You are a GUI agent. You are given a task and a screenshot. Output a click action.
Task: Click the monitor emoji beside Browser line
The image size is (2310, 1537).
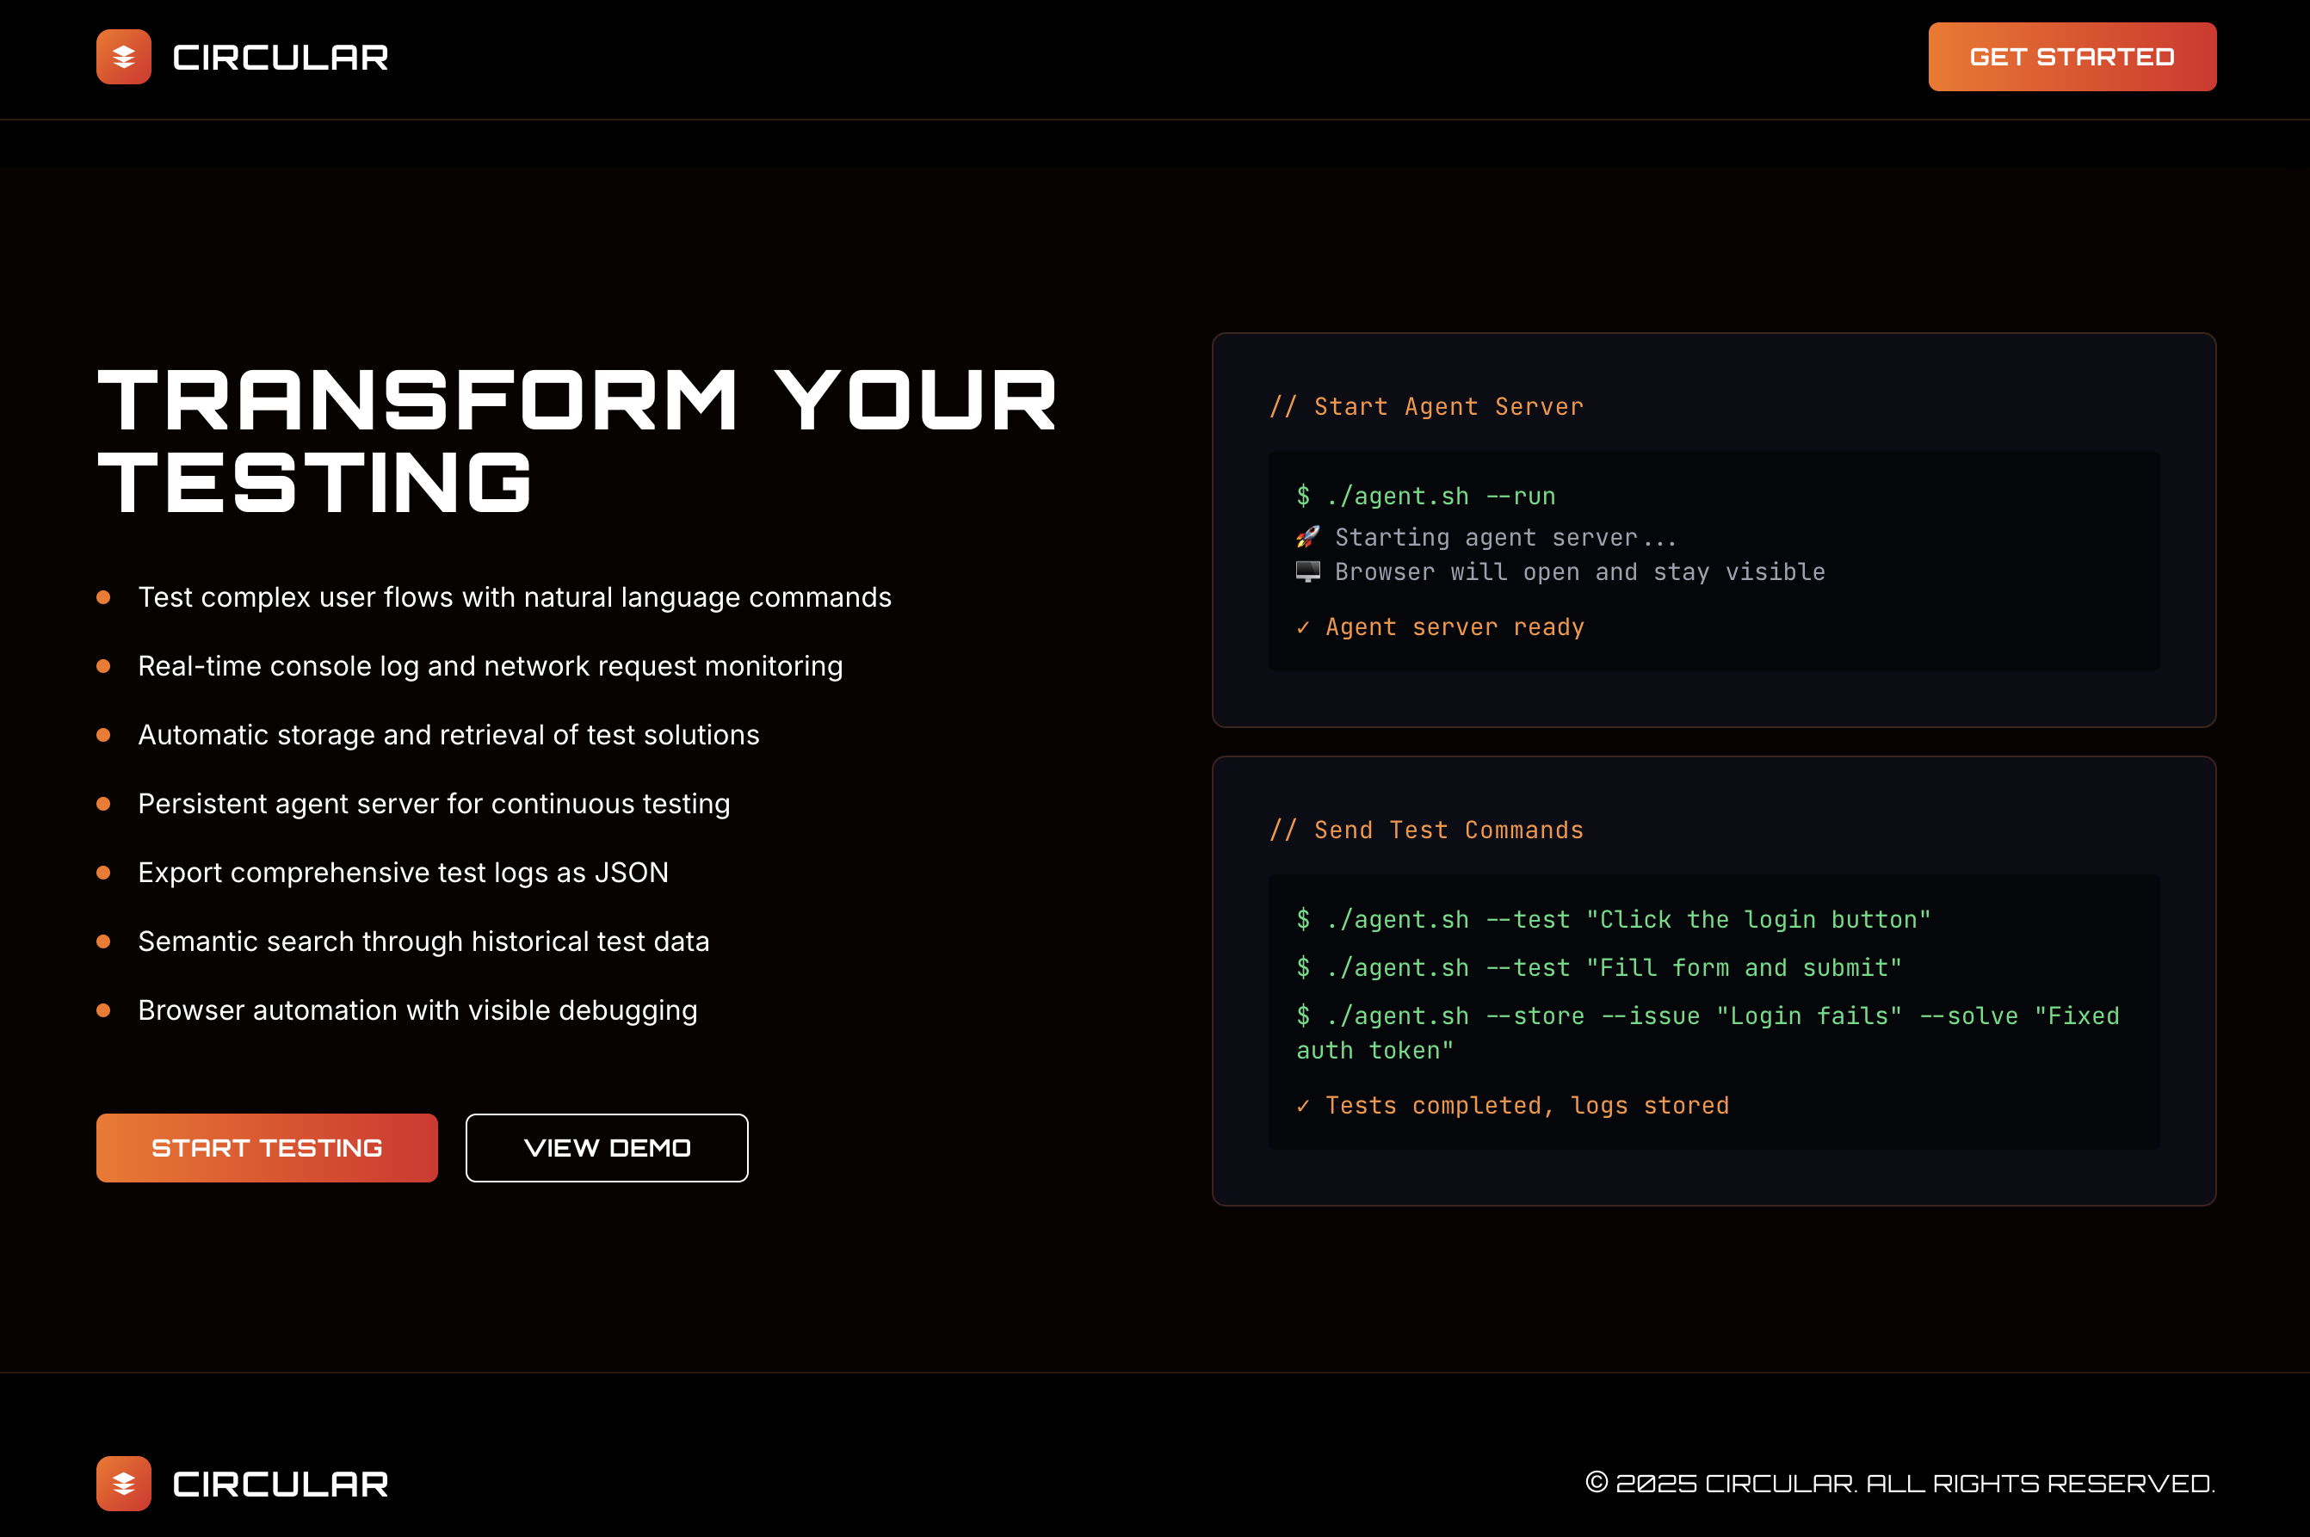pos(1307,571)
